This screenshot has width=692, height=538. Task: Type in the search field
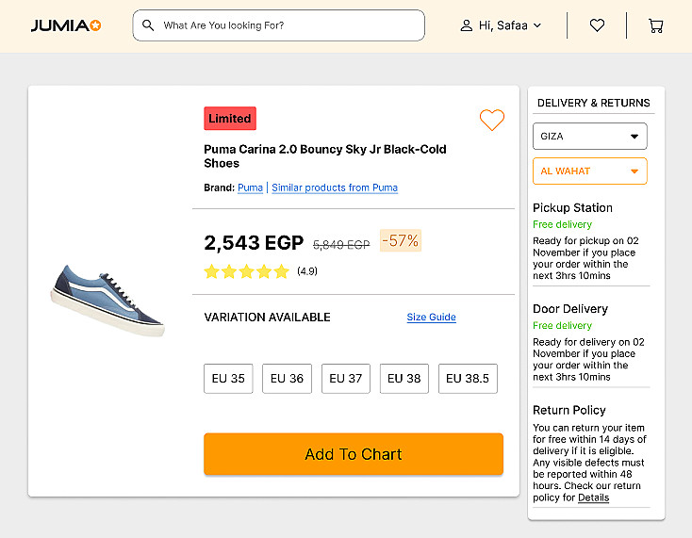pyautogui.click(x=288, y=25)
